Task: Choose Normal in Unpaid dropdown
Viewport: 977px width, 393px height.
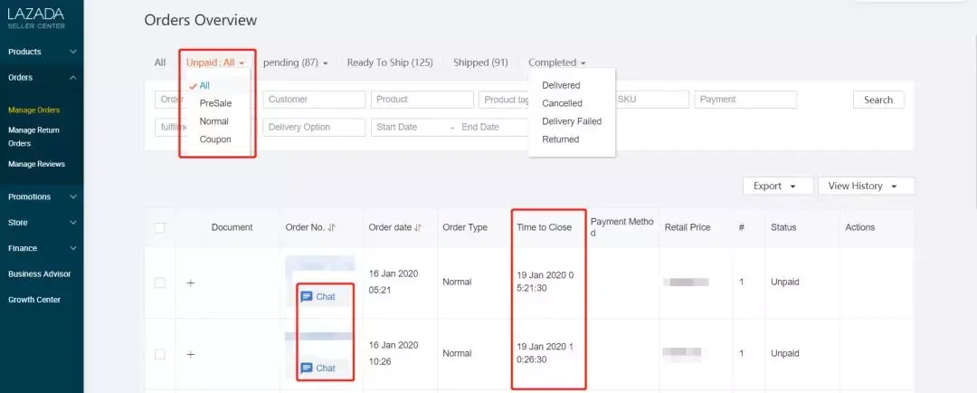Action: click(x=215, y=121)
